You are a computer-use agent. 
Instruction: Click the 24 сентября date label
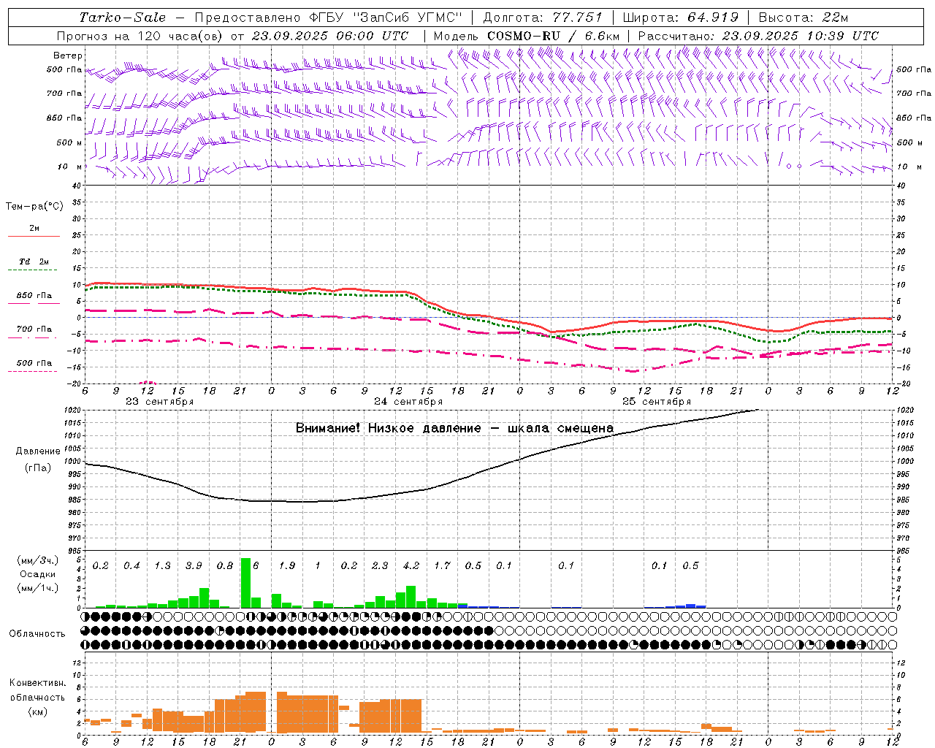(x=408, y=402)
